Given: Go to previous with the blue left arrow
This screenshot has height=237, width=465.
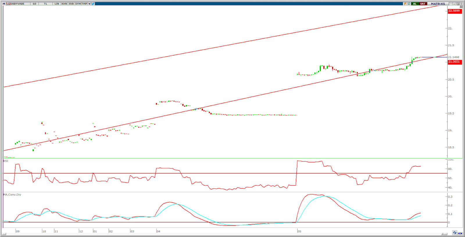Looking at the screenshot, I should [459, 234].
